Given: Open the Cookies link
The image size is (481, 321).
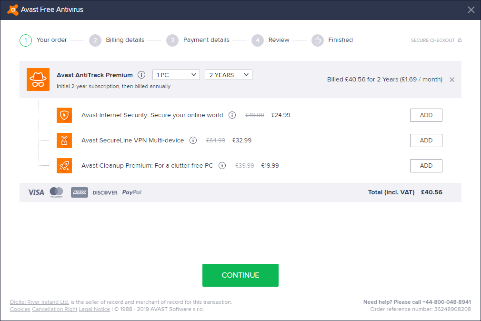Looking at the screenshot, I should [x=20, y=310].
